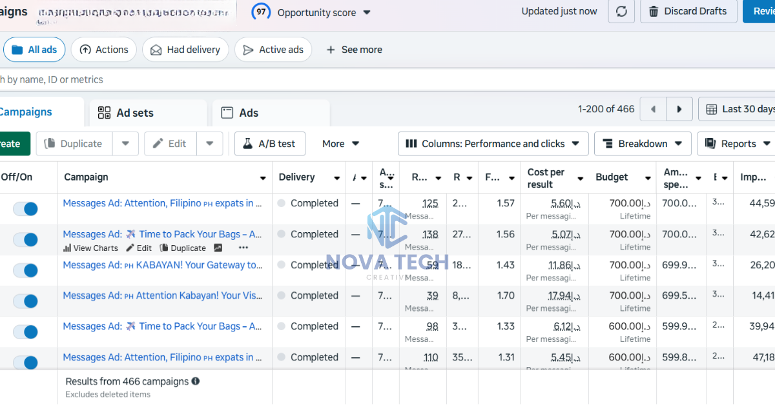Select the Had delivery filter
The image size is (775, 405).
tap(185, 50)
